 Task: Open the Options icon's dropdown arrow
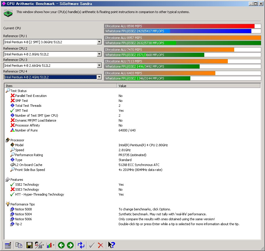click(43, 245)
